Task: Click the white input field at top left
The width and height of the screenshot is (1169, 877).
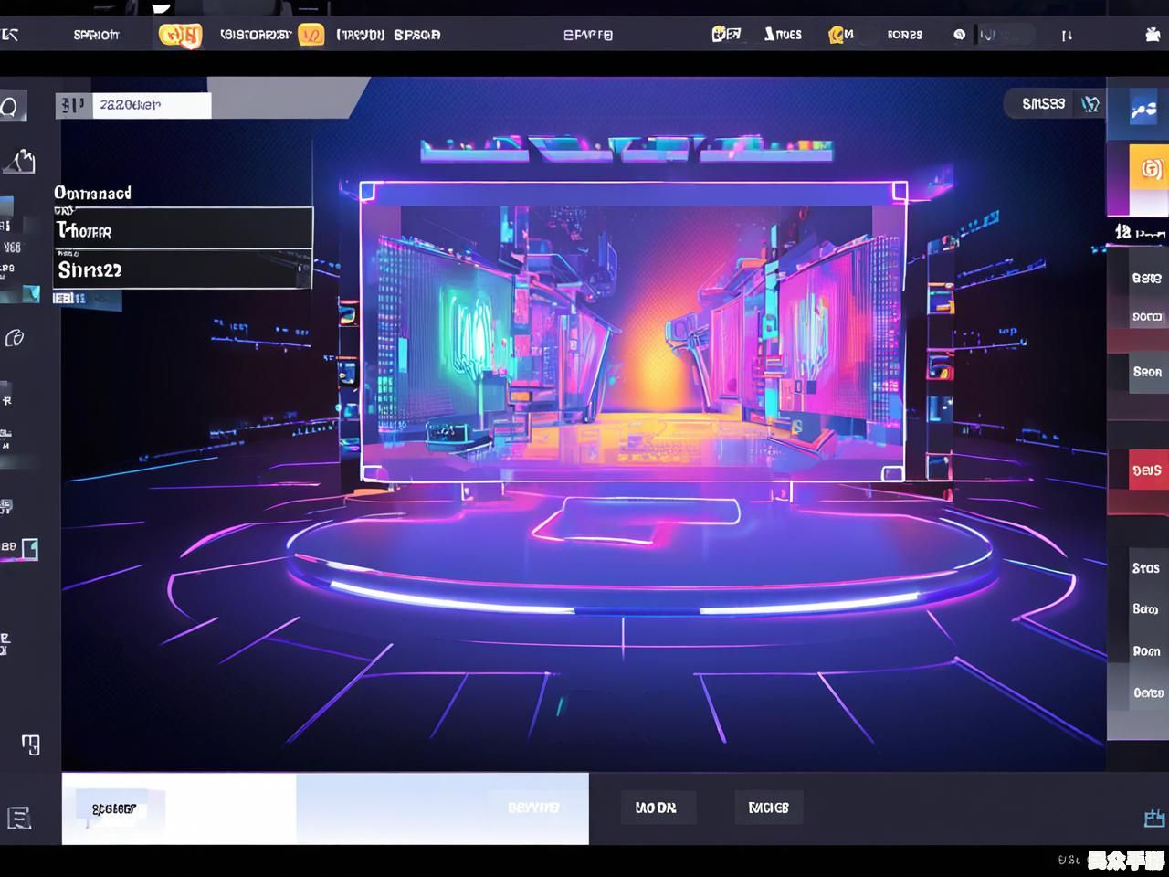Action: coord(151,105)
